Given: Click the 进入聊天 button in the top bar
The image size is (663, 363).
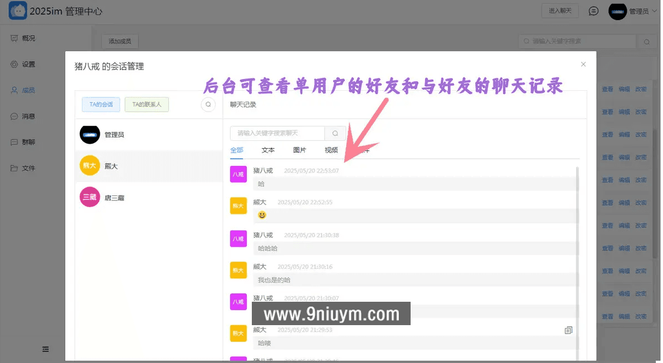Looking at the screenshot, I should (560, 11).
